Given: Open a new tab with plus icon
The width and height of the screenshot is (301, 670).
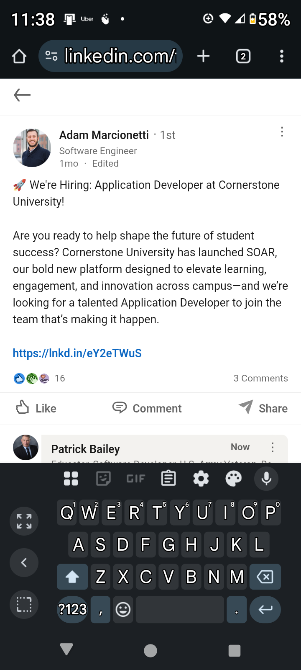Looking at the screenshot, I should coord(203,56).
